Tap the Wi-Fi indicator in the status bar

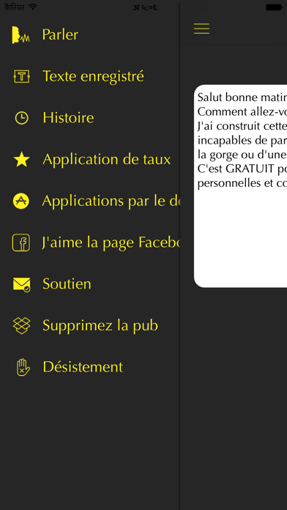pyautogui.click(x=33, y=7)
